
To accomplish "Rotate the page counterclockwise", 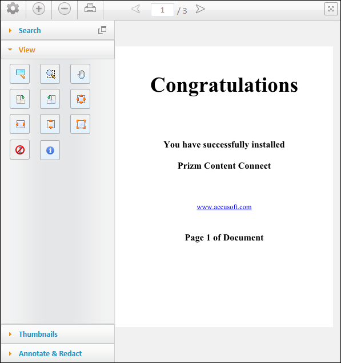I will coord(50,99).
